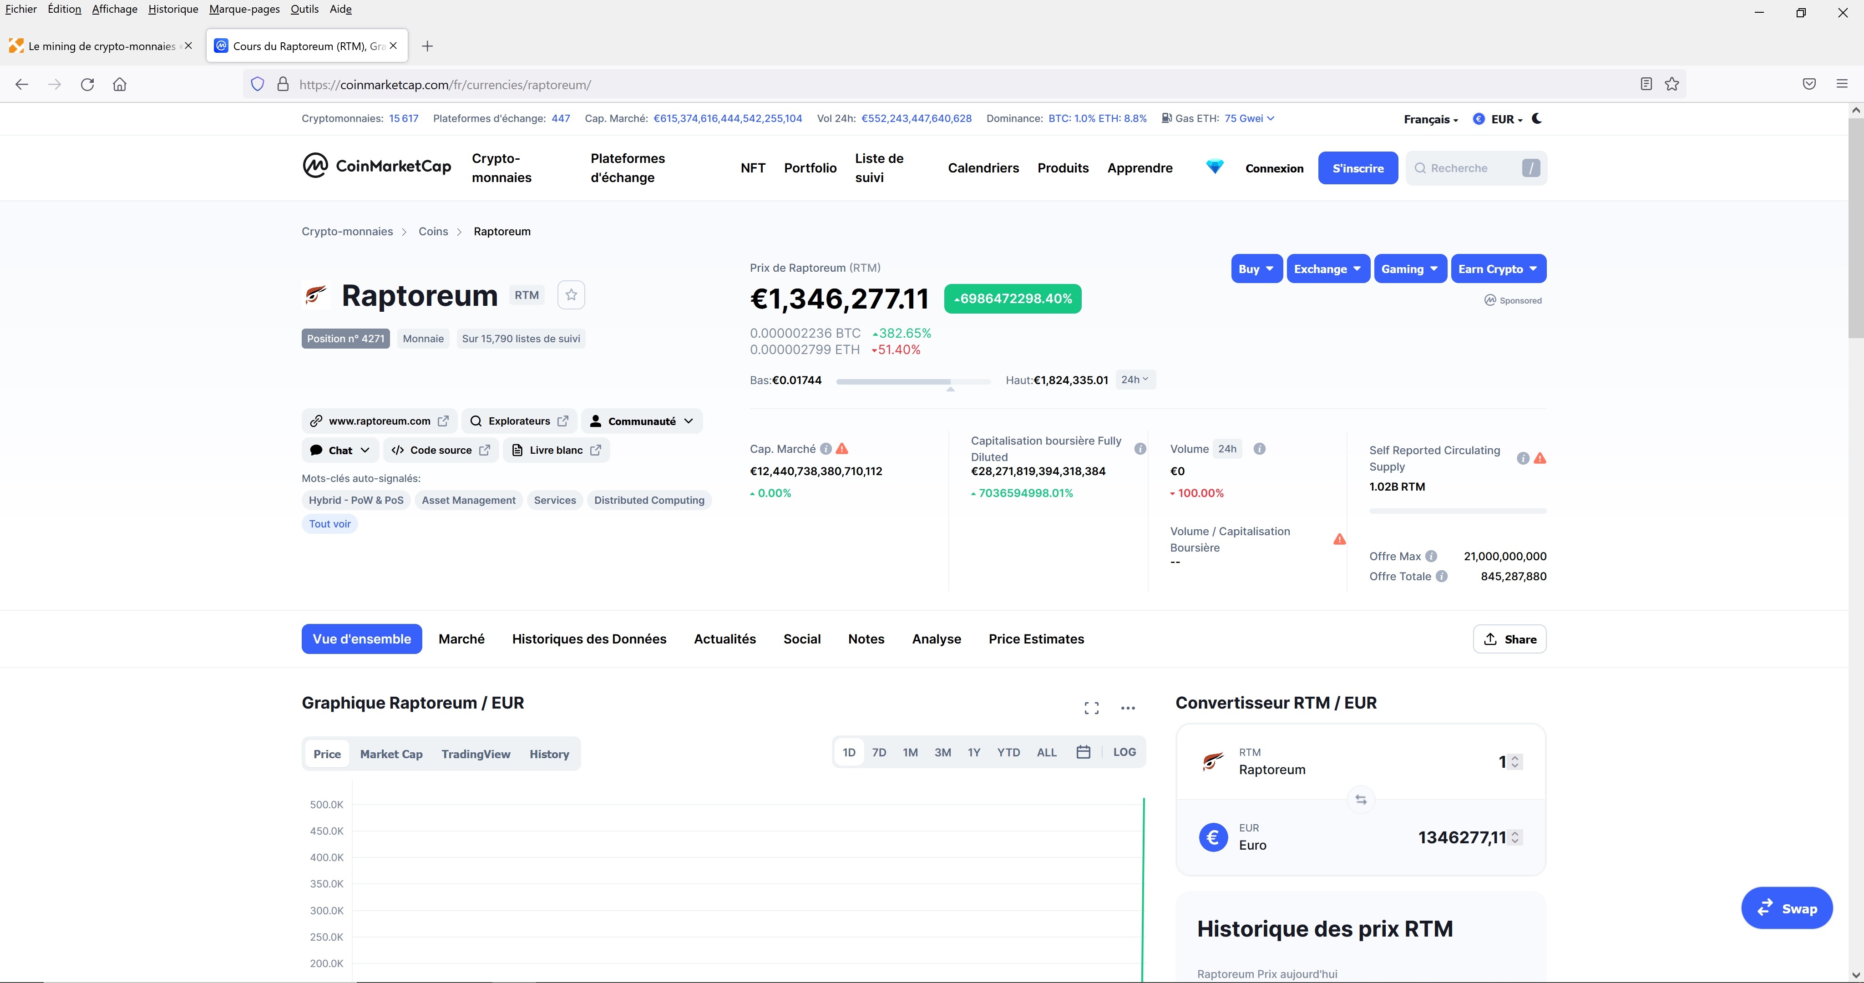This screenshot has width=1864, height=983.
Task: Open chart fullscreen icon
Action: click(1091, 708)
